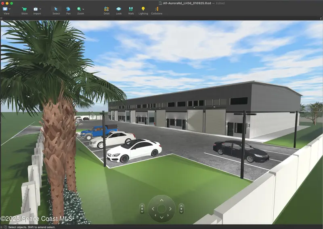Switch to Look camera mode
The width and height of the screenshot is (323, 229).
119,9
